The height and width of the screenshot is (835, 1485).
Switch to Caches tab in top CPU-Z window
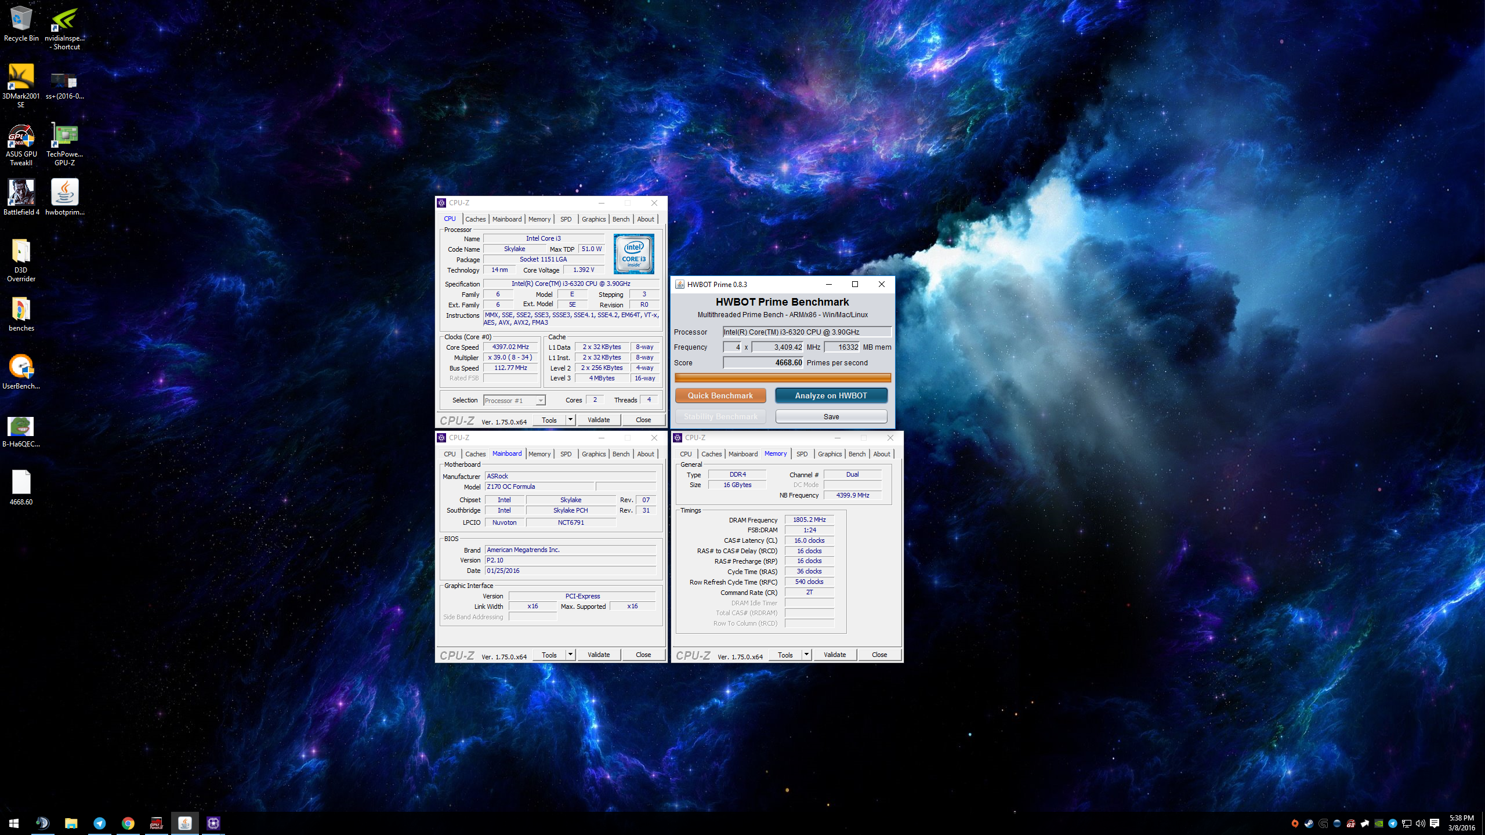pyautogui.click(x=475, y=219)
